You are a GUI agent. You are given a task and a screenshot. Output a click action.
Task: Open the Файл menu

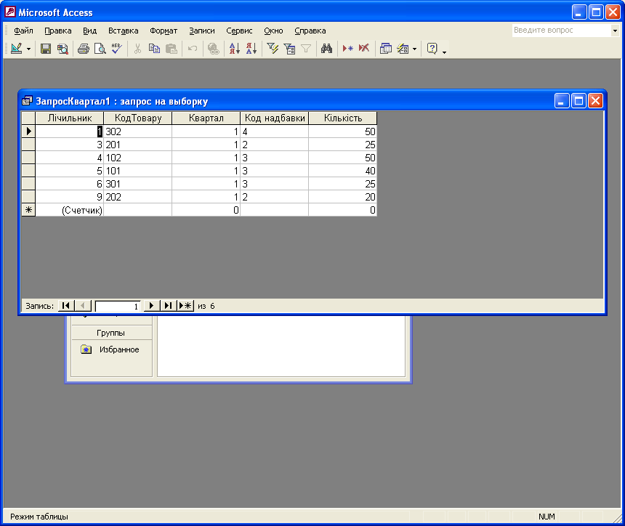pyautogui.click(x=23, y=31)
